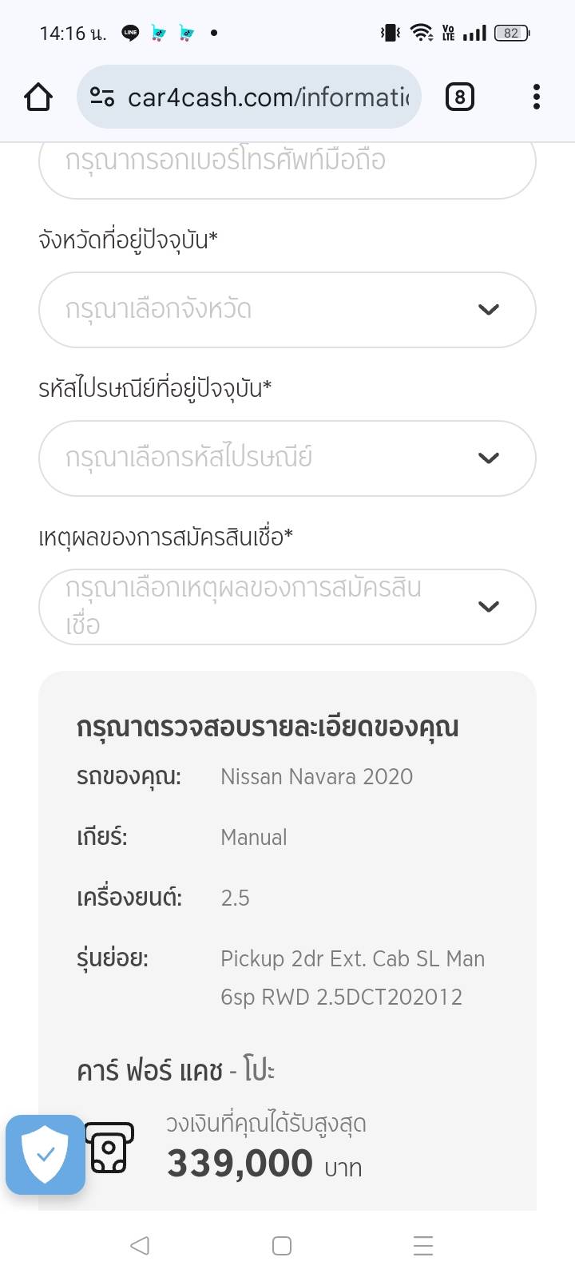Tap the blue shield security badge

click(x=46, y=1154)
